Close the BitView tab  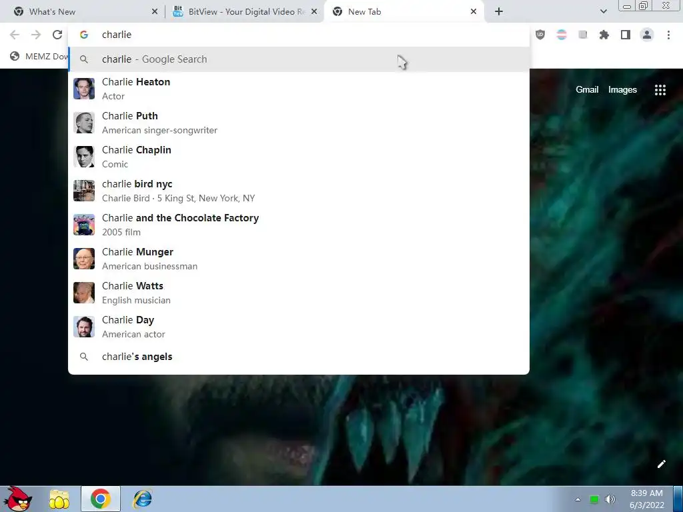(314, 12)
